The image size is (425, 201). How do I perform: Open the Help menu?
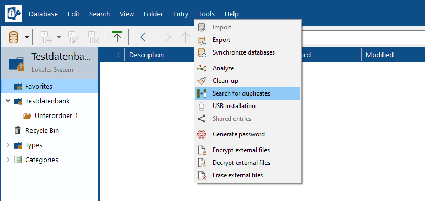tap(231, 14)
